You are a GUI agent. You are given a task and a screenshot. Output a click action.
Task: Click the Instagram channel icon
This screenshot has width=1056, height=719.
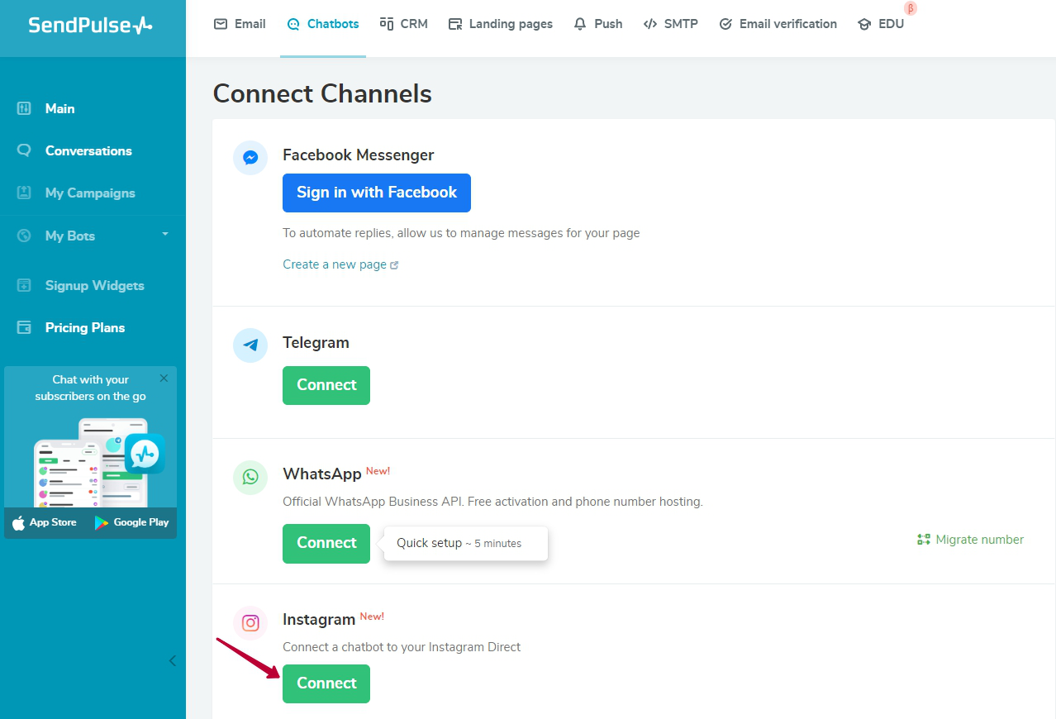[250, 622]
